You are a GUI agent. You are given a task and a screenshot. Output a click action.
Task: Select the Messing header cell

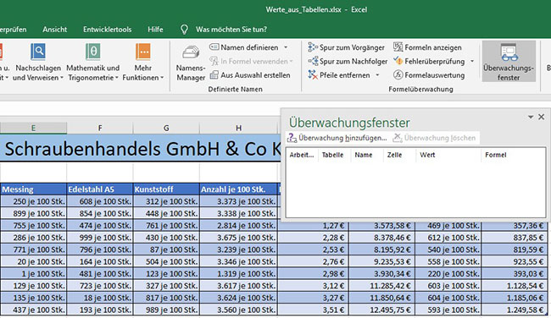(x=33, y=189)
